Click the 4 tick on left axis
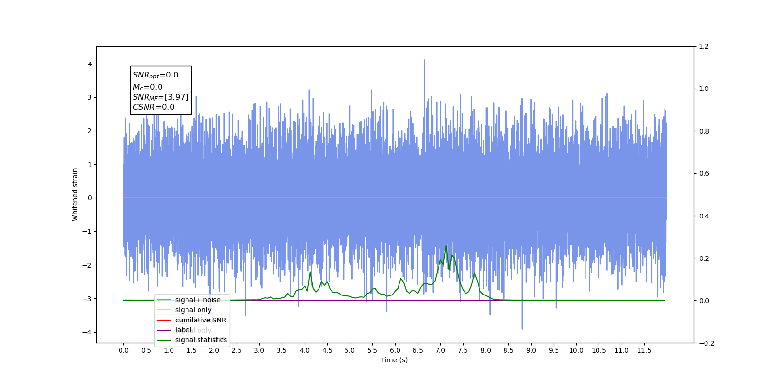Screen dimensions: 771x385 click(x=90, y=64)
